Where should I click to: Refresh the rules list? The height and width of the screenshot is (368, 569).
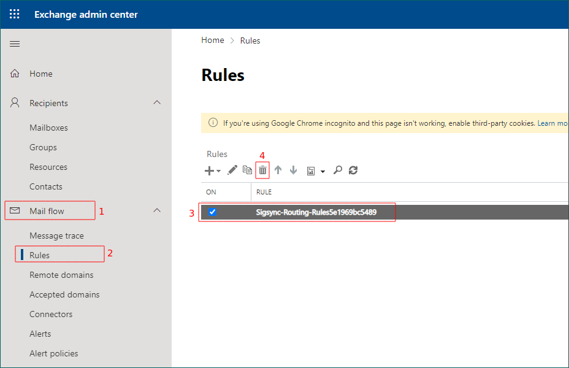(x=353, y=170)
